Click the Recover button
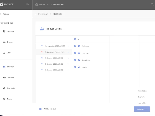 (x=142, y=109)
